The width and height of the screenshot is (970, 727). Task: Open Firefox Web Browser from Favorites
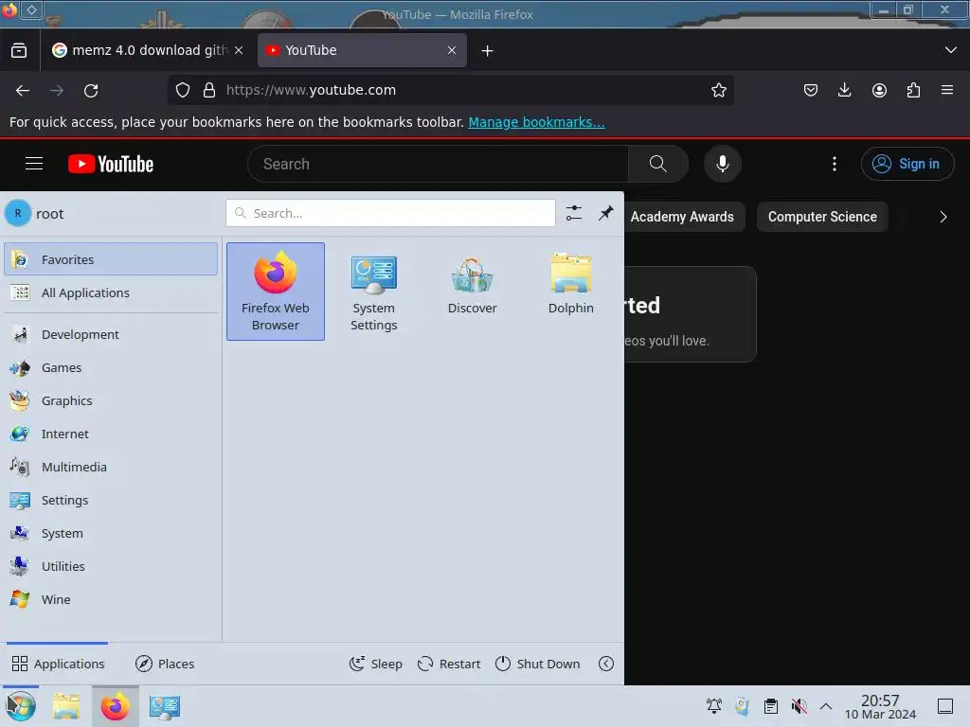pyautogui.click(x=276, y=292)
